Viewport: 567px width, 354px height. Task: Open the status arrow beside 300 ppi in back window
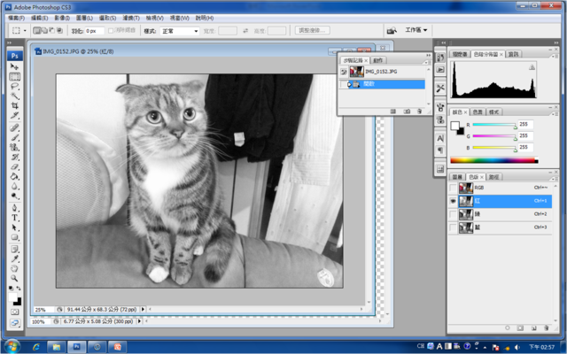click(140, 321)
